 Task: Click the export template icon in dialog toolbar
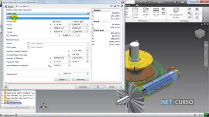(x=118, y=6)
